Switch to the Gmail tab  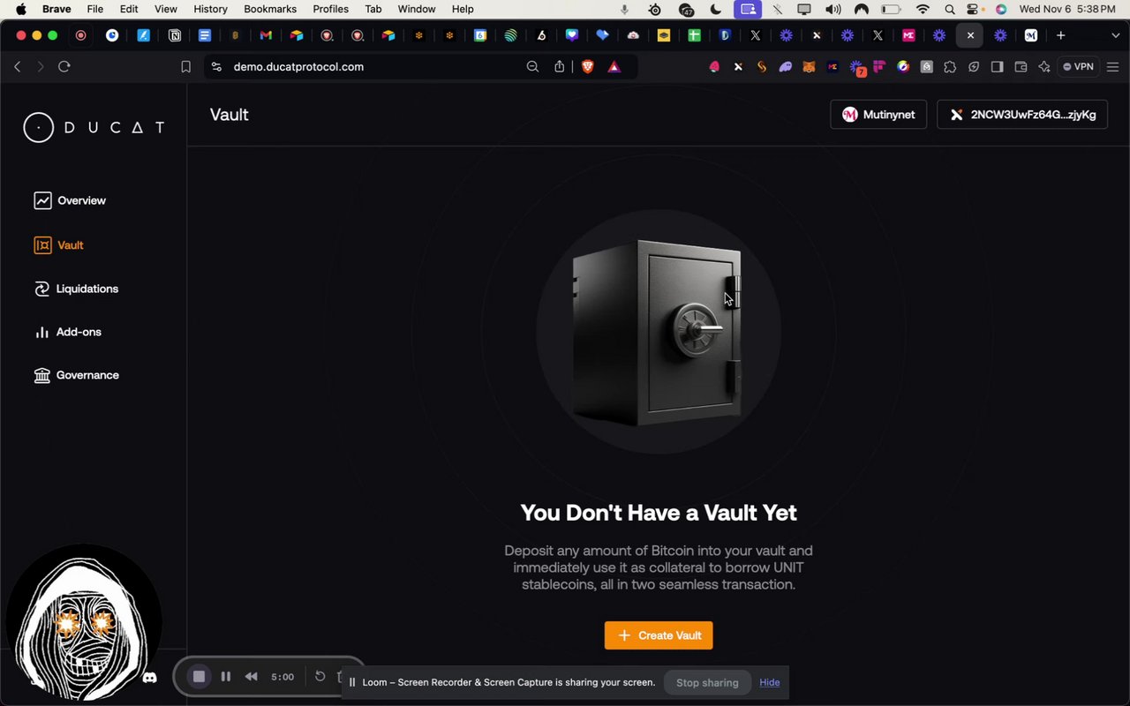point(266,35)
